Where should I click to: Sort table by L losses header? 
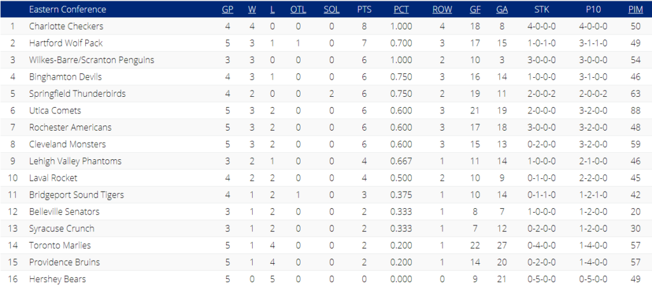tap(273, 10)
